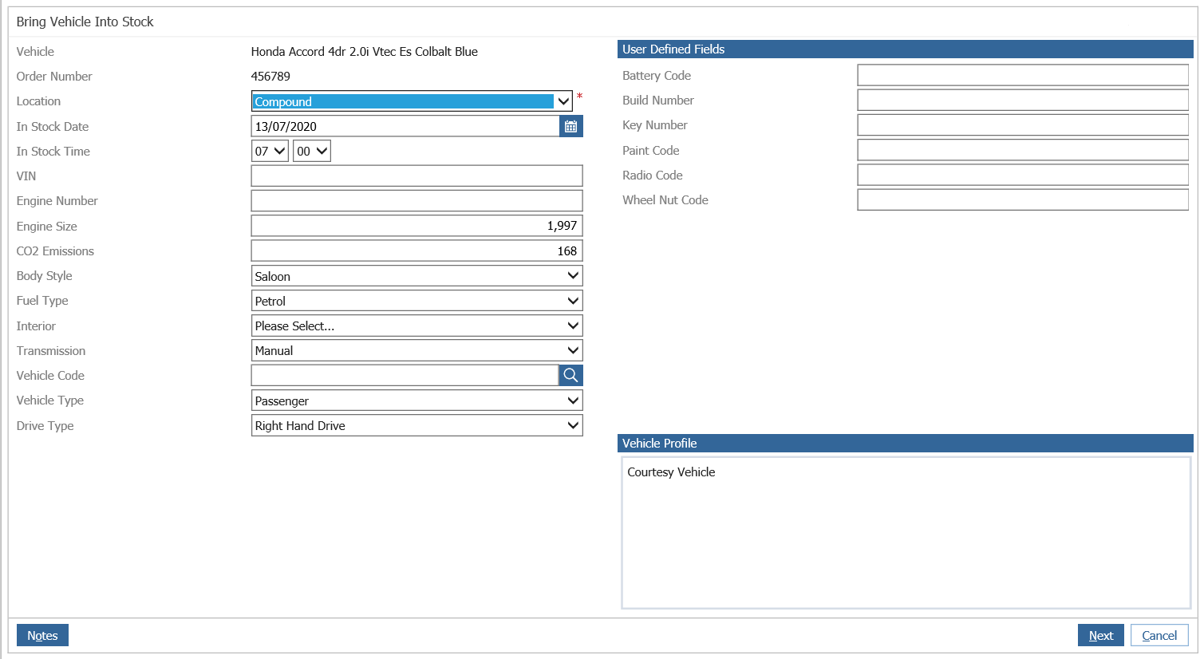1204x659 pixels.
Task: Click into the Engine Number field
Action: pos(416,200)
